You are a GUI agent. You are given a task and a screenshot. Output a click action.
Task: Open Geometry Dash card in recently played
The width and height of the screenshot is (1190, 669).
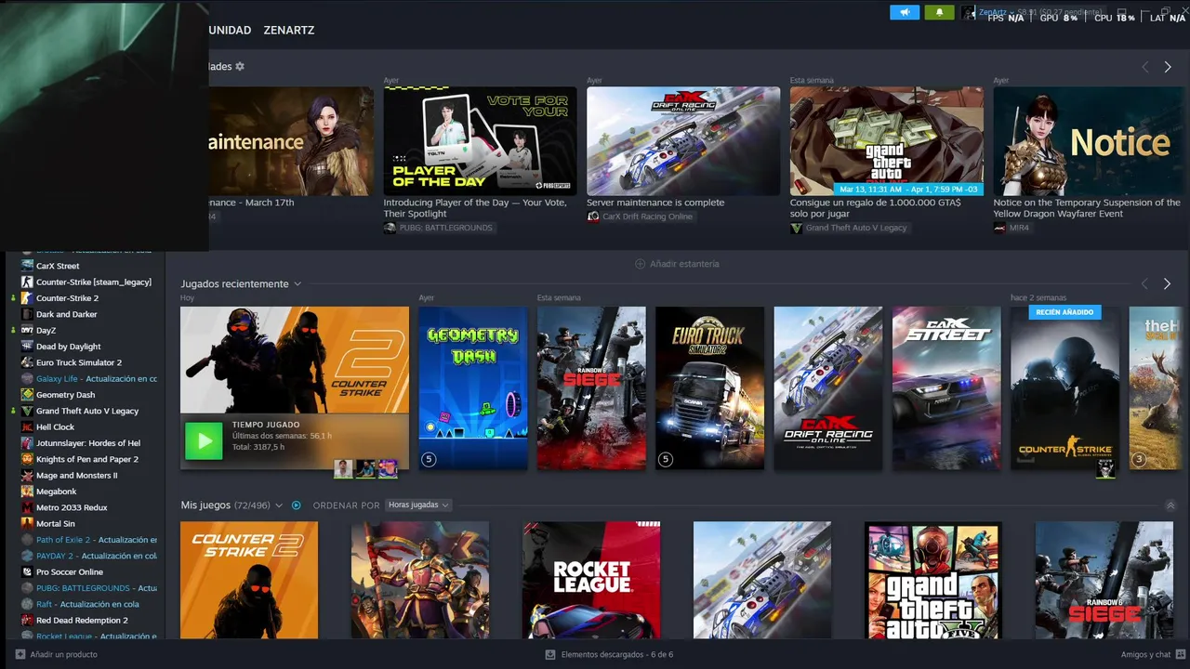[473, 387]
